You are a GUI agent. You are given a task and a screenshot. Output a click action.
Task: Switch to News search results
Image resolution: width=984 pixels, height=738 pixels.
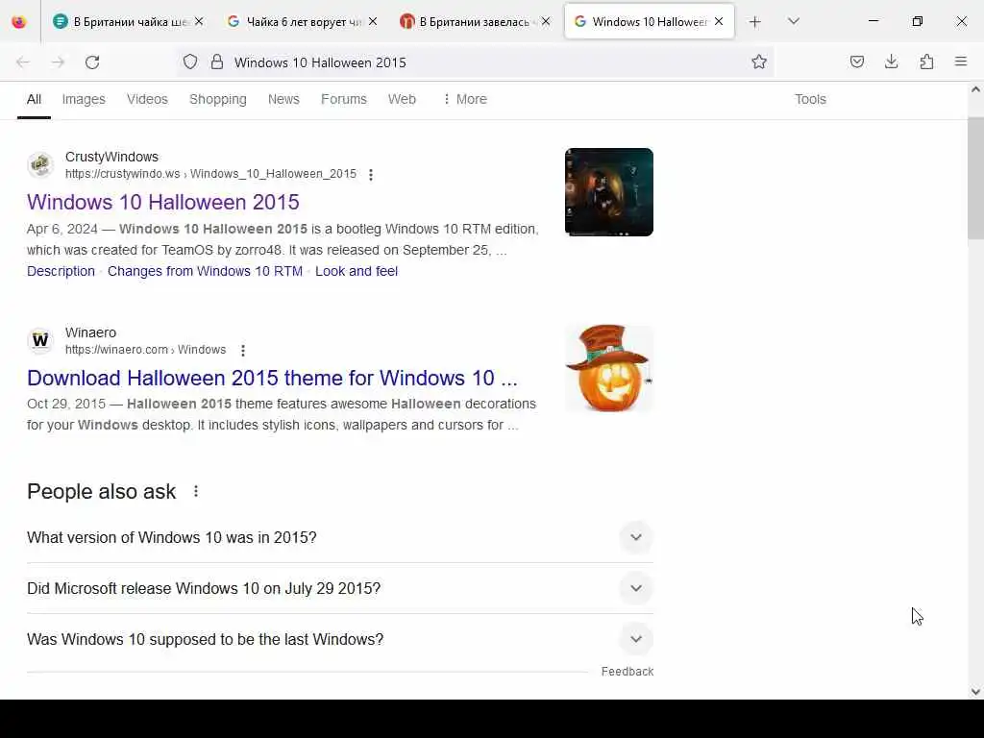coord(283,99)
